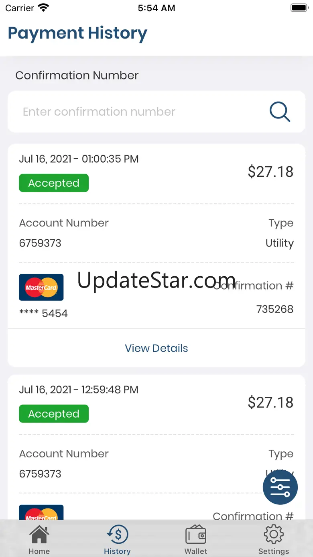This screenshot has height=557, width=313.
Task: Select the History tab
Action: (117, 540)
